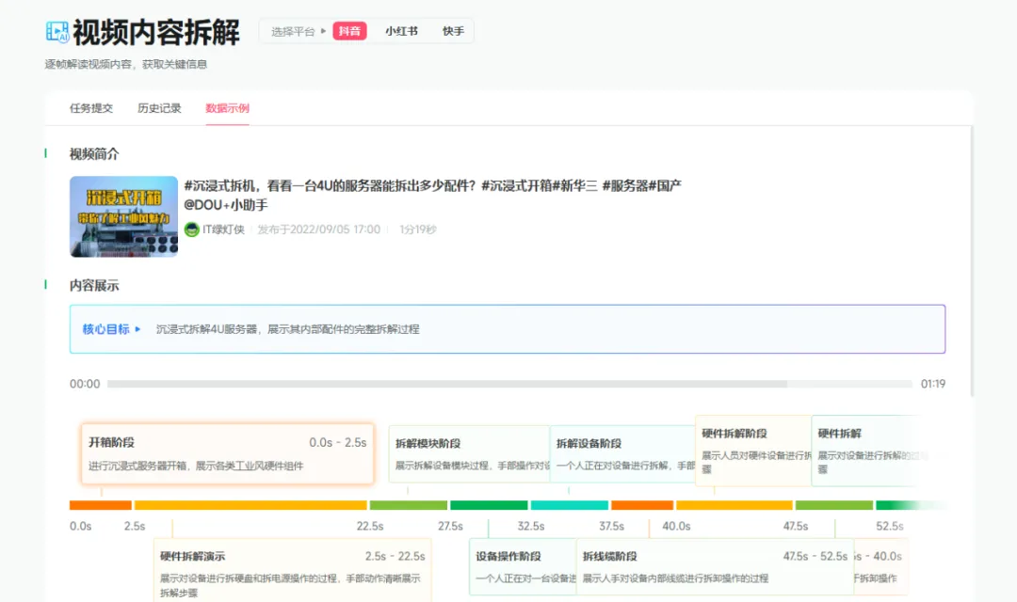Select the 小红书 platform option
The height and width of the screenshot is (602, 1017).
click(x=401, y=31)
